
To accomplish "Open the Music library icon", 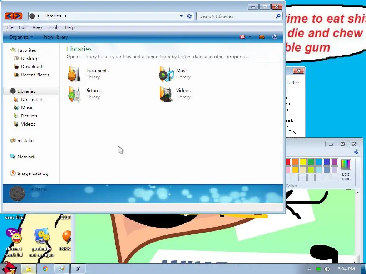I will click(166, 74).
